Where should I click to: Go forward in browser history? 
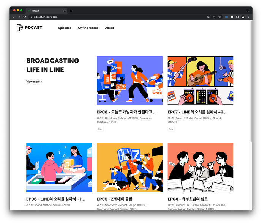[x=19, y=17]
